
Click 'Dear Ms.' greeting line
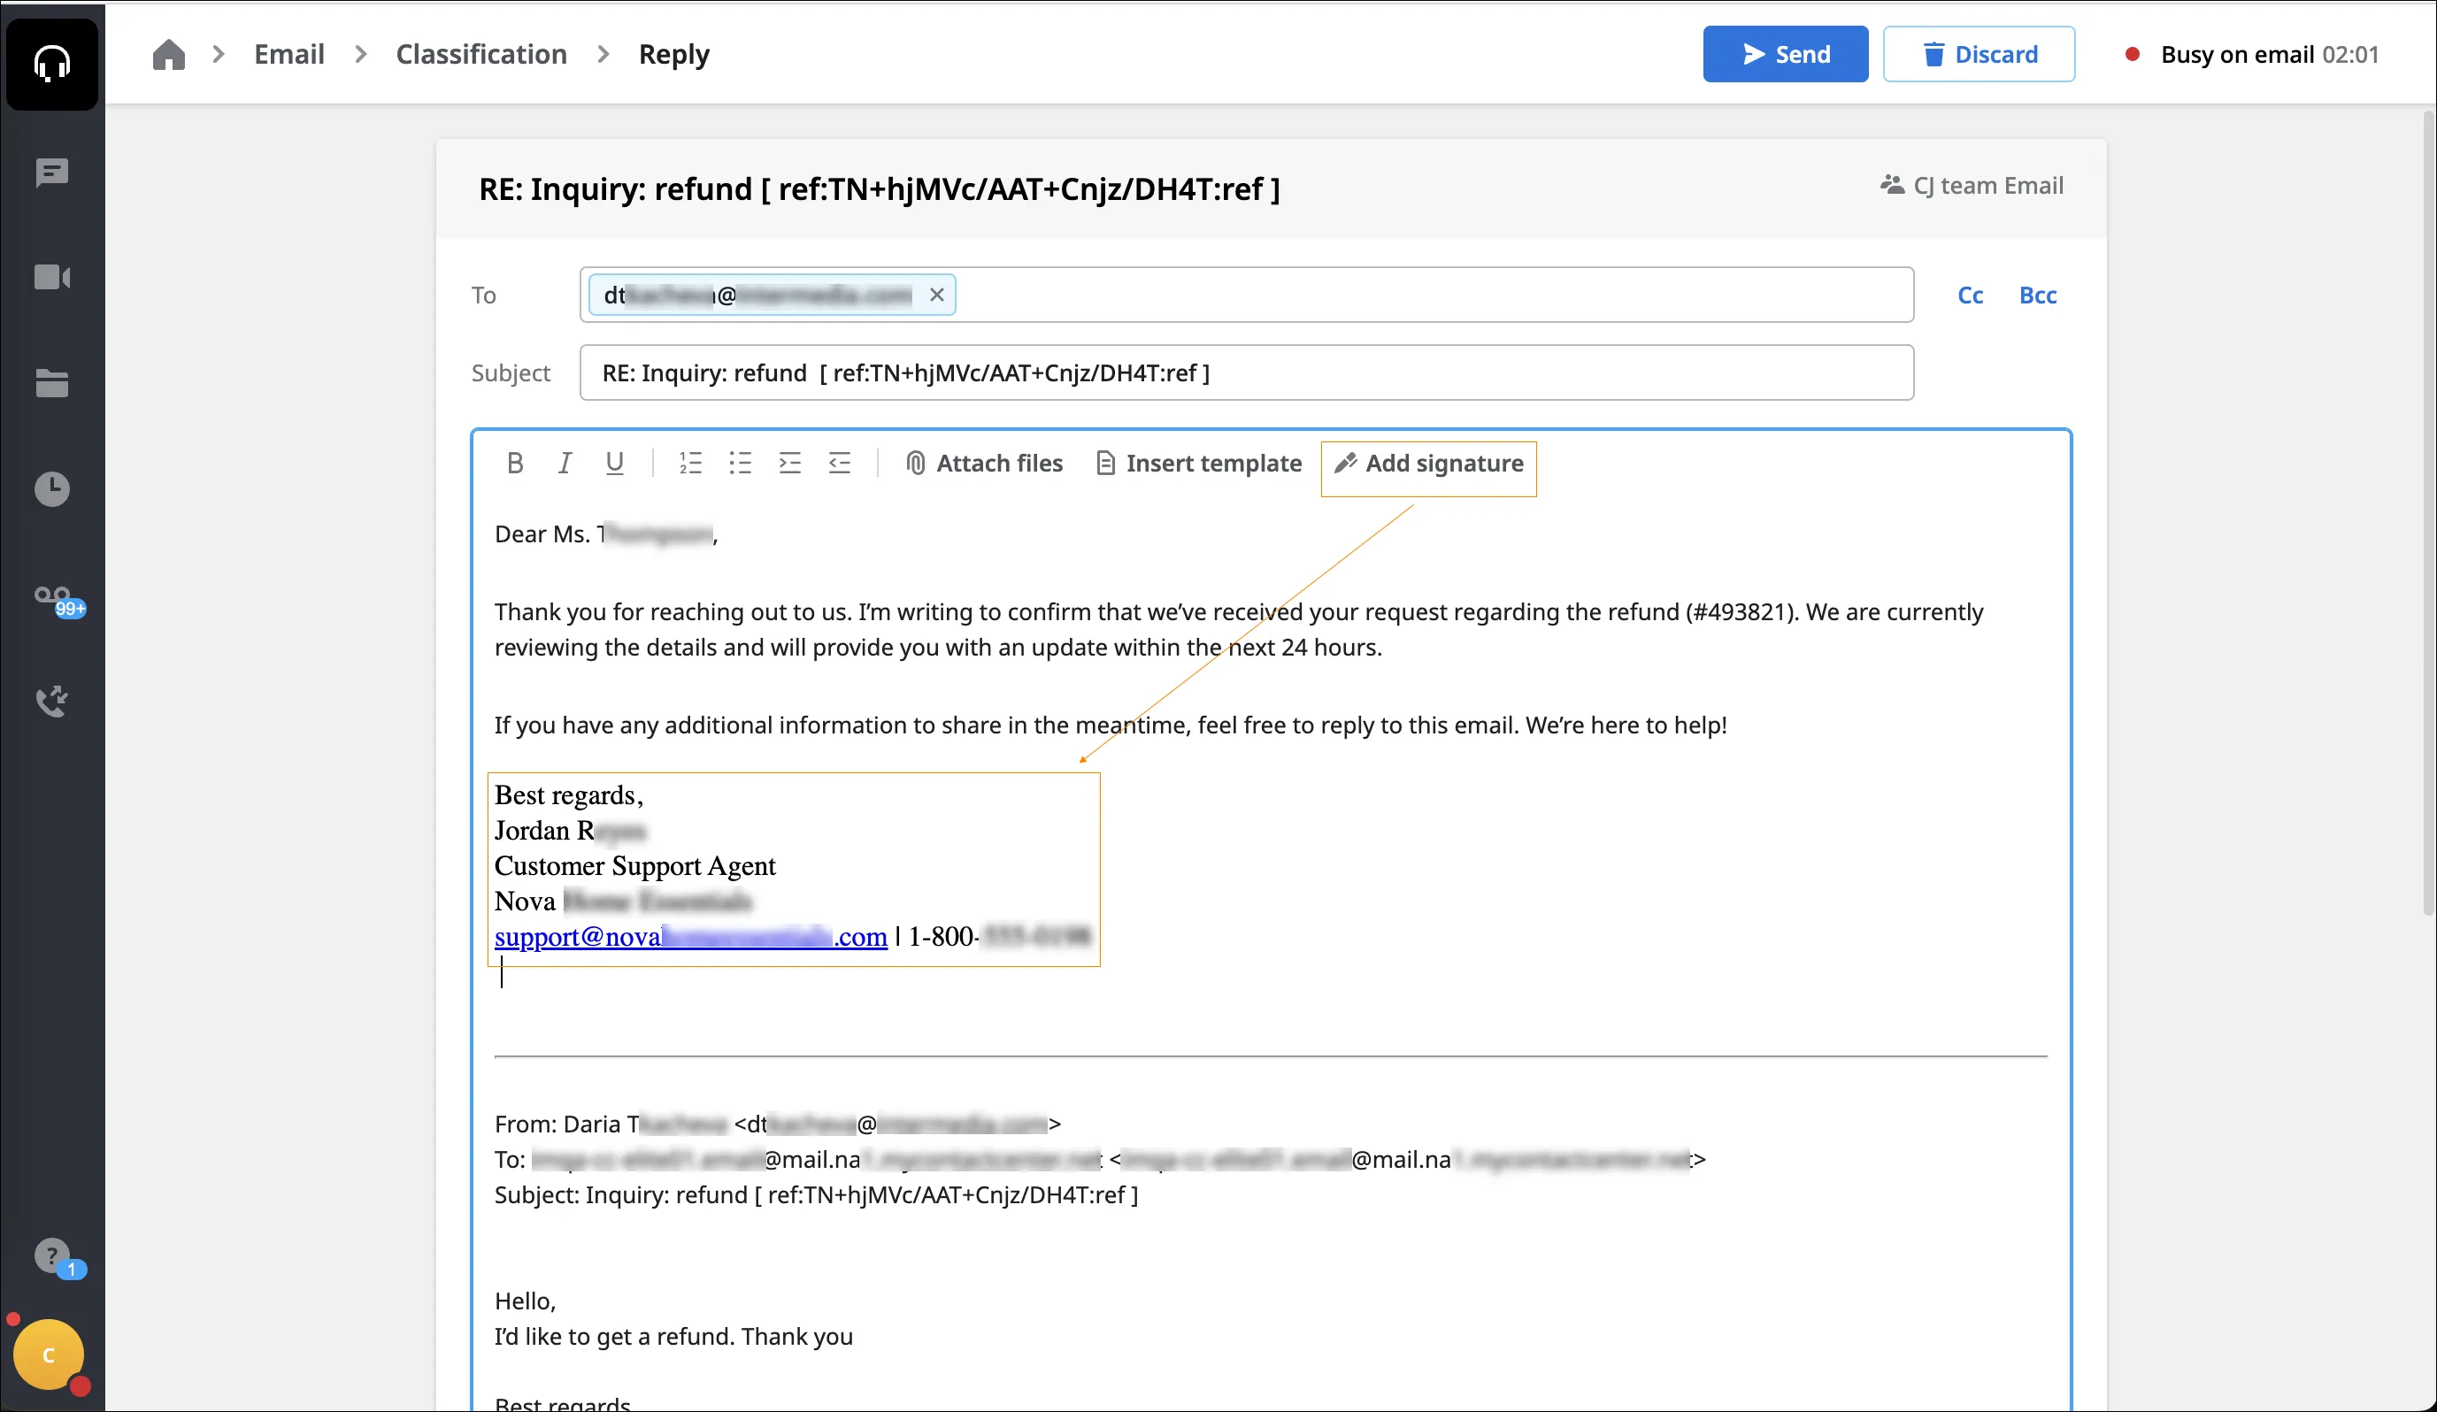[606, 533]
